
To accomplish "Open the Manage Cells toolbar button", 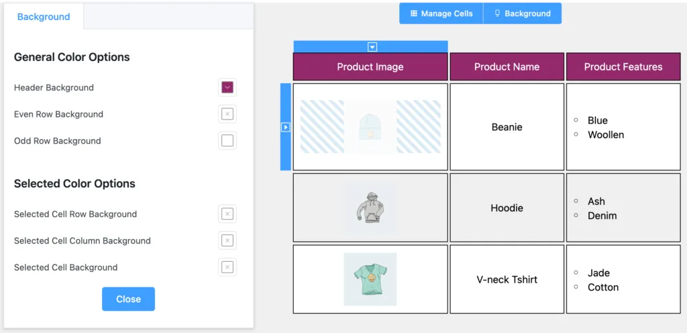I will [441, 13].
